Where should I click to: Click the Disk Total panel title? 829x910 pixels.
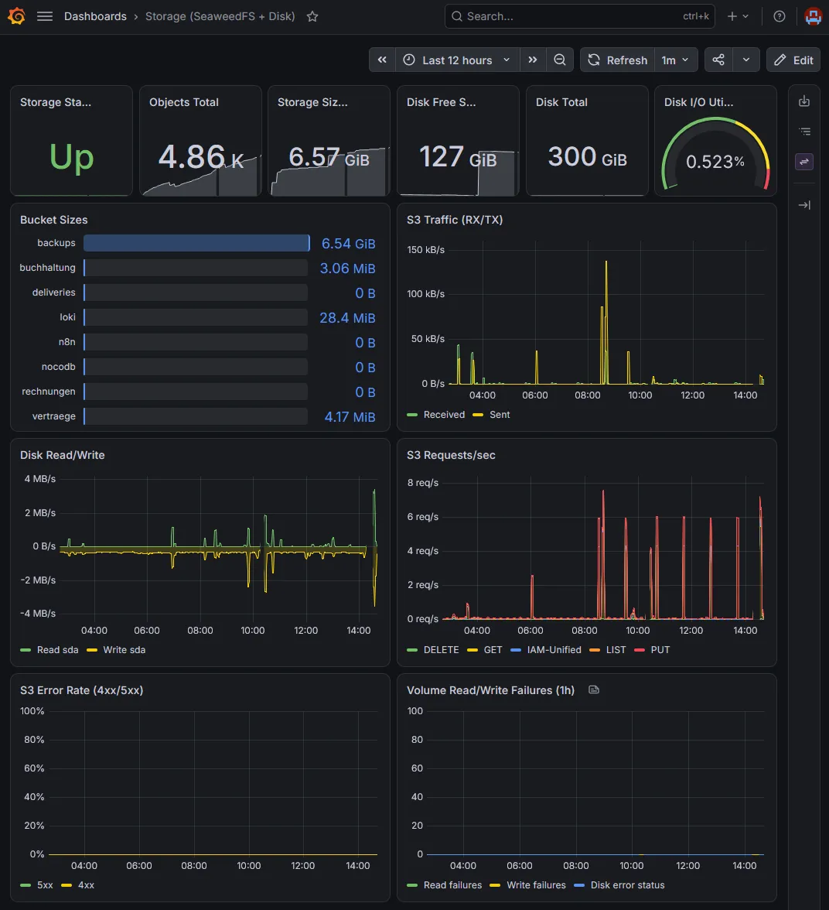pyautogui.click(x=561, y=102)
